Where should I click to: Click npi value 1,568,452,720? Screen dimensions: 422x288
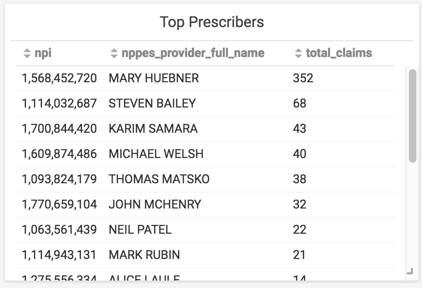point(59,78)
